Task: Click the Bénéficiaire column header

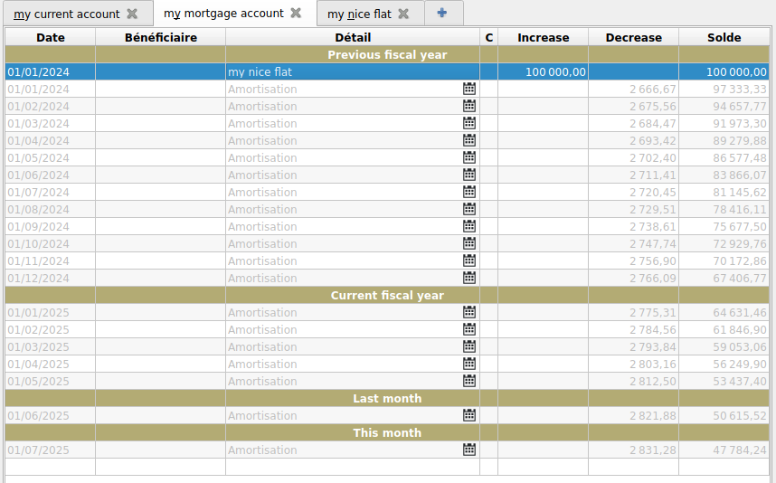Action: (160, 37)
